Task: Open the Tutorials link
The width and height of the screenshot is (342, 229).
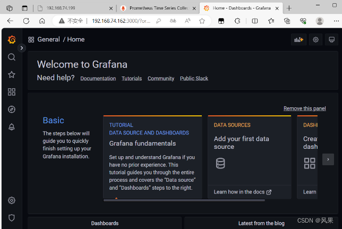Action: [x=132, y=79]
